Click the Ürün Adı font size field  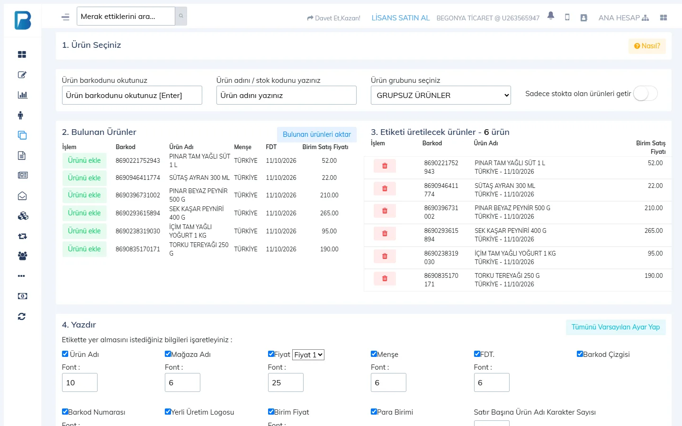click(x=80, y=382)
